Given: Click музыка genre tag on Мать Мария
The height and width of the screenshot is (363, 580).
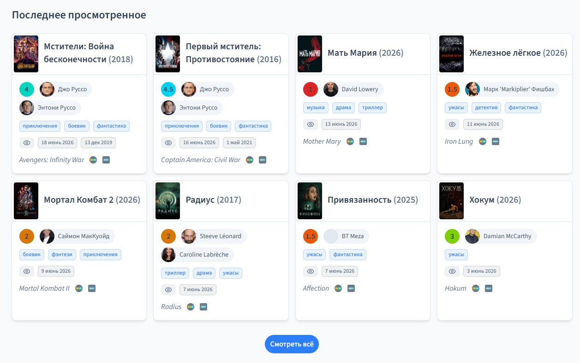Looking at the screenshot, I should point(316,108).
